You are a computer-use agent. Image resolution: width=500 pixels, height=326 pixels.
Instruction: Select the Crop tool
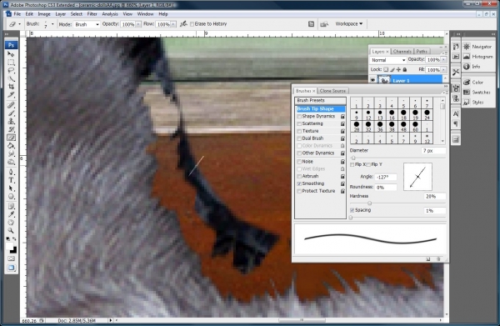(11, 87)
